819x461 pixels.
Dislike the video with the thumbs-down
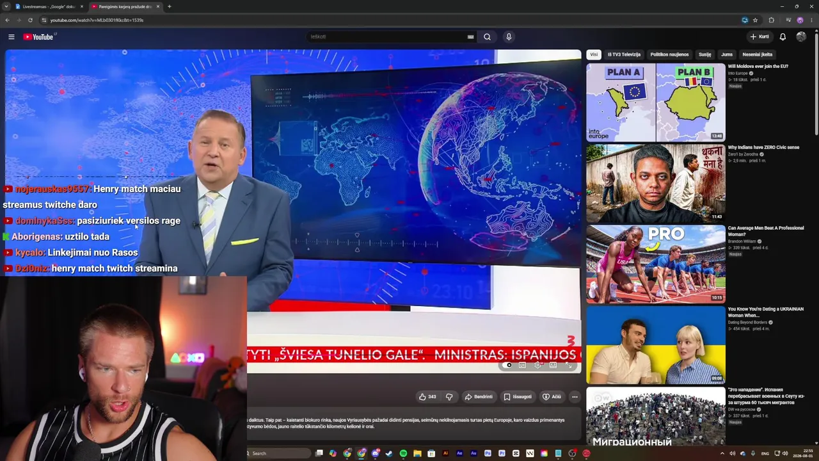pyautogui.click(x=449, y=397)
